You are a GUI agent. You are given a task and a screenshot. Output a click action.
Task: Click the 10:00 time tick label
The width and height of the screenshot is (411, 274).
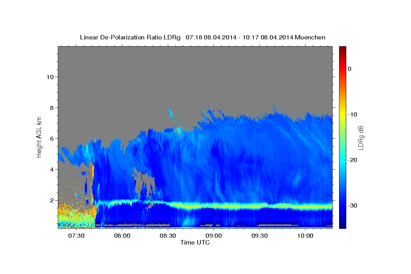(x=305, y=236)
